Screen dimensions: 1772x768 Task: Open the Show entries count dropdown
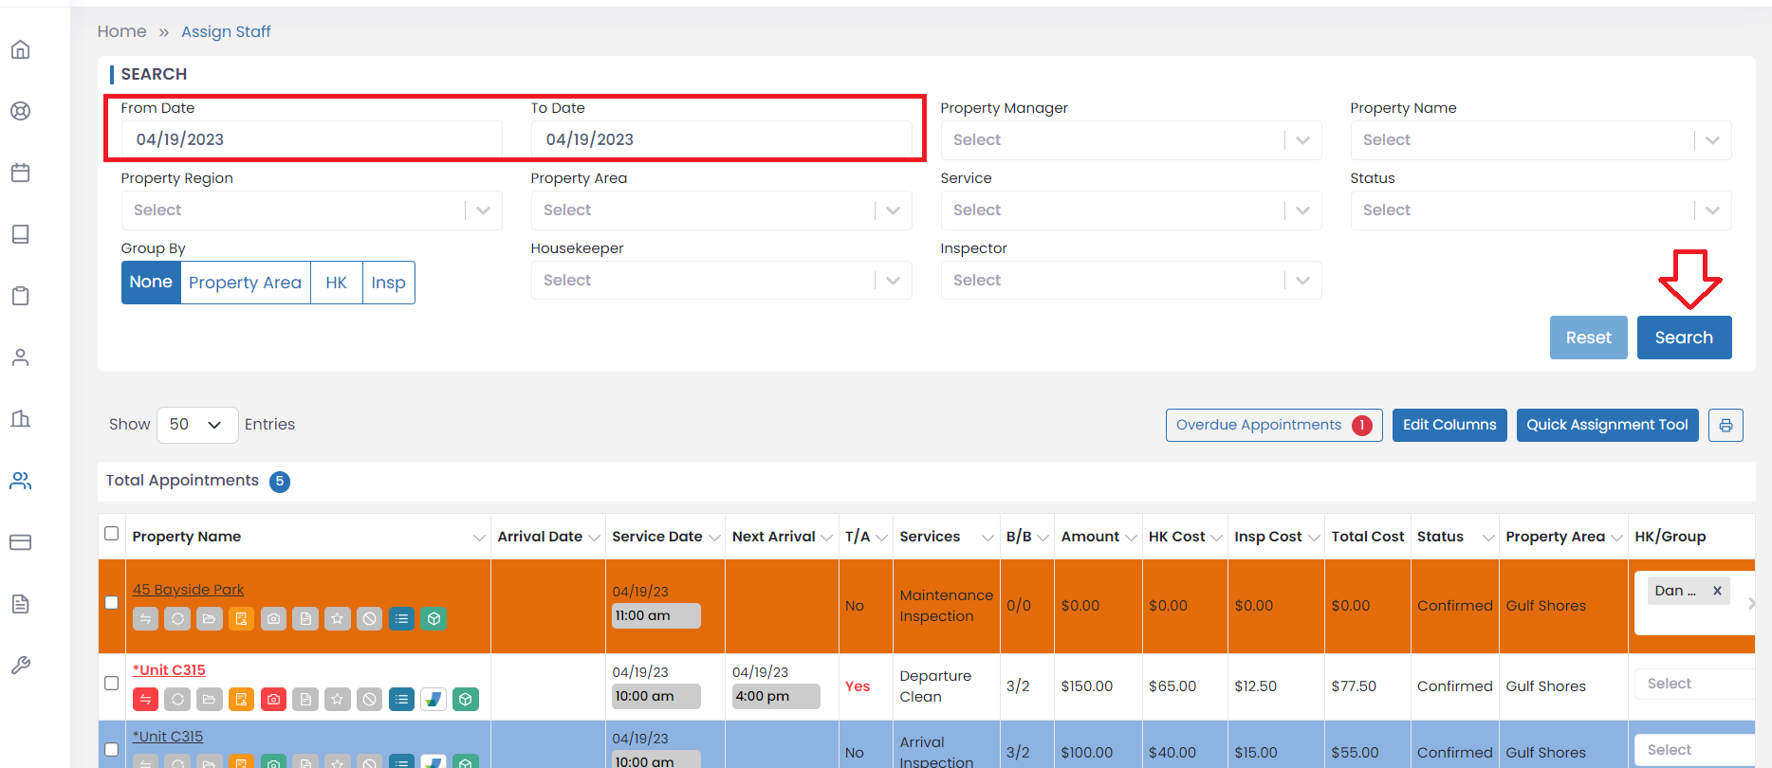coord(196,425)
